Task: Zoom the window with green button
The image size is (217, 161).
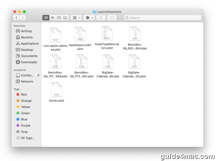Action: 24,12
